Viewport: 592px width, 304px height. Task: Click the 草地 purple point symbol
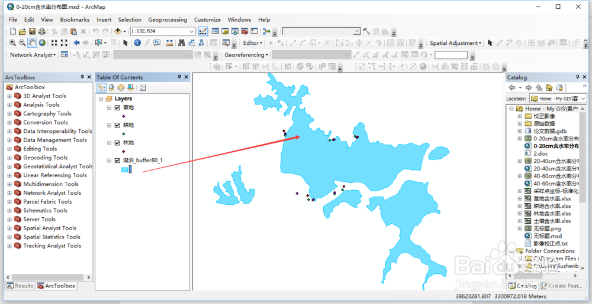point(124,116)
